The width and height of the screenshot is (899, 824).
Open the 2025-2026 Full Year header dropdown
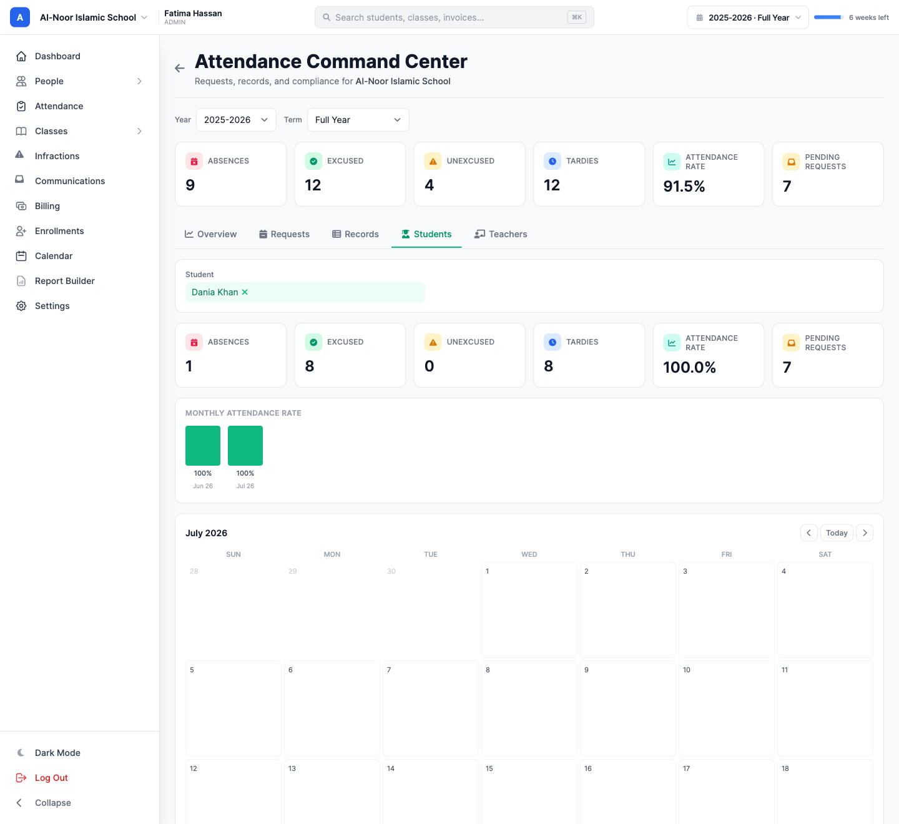(748, 17)
